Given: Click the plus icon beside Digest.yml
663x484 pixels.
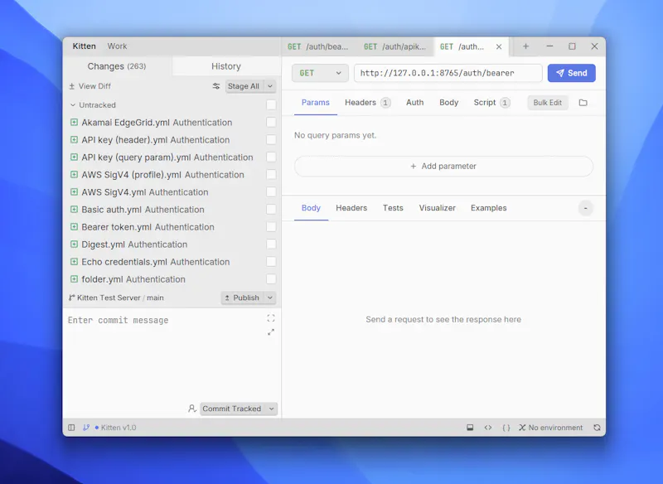Looking at the screenshot, I should pos(74,244).
